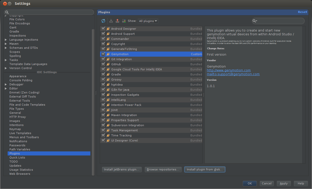
Task: Toggle the Git Integration checkbox
Action: tap(103, 59)
